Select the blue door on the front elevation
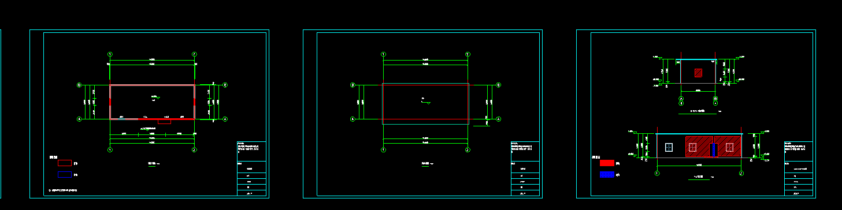 714,150
